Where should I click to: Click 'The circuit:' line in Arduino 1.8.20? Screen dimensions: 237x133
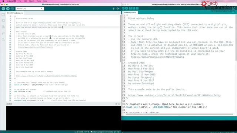click(x=136, y=36)
